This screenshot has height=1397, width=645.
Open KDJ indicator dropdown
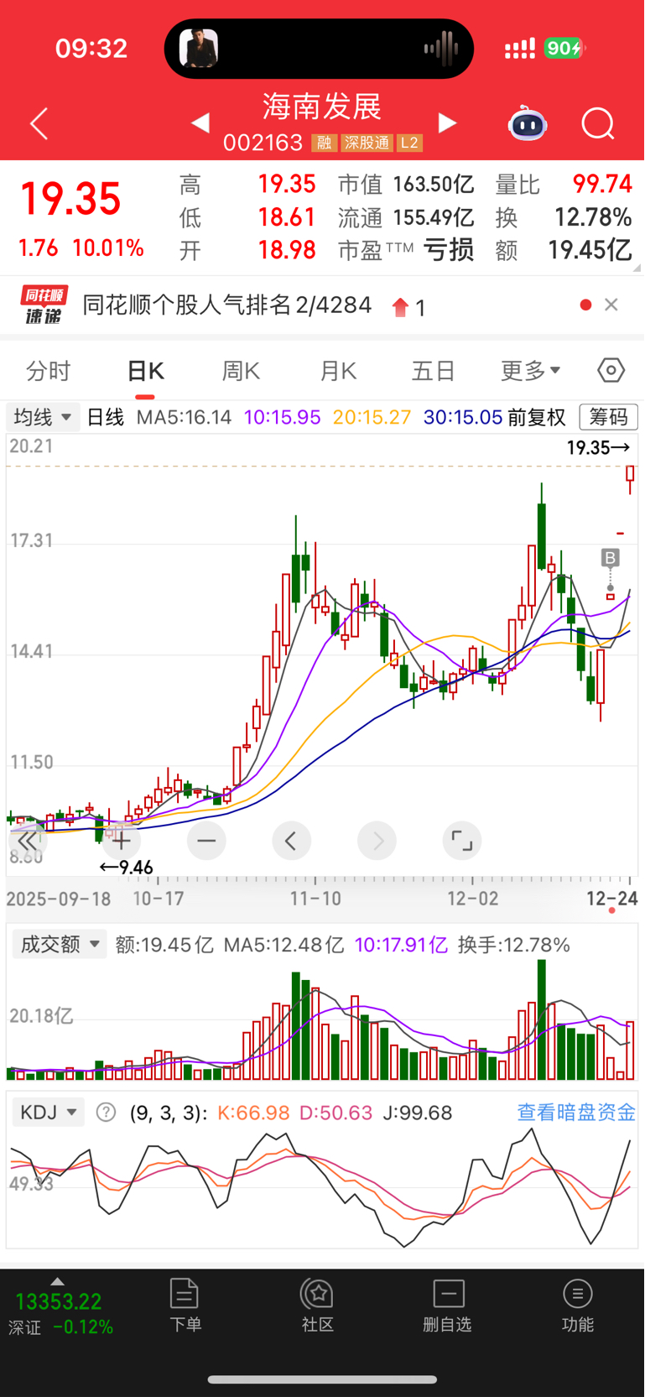coord(48,1113)
